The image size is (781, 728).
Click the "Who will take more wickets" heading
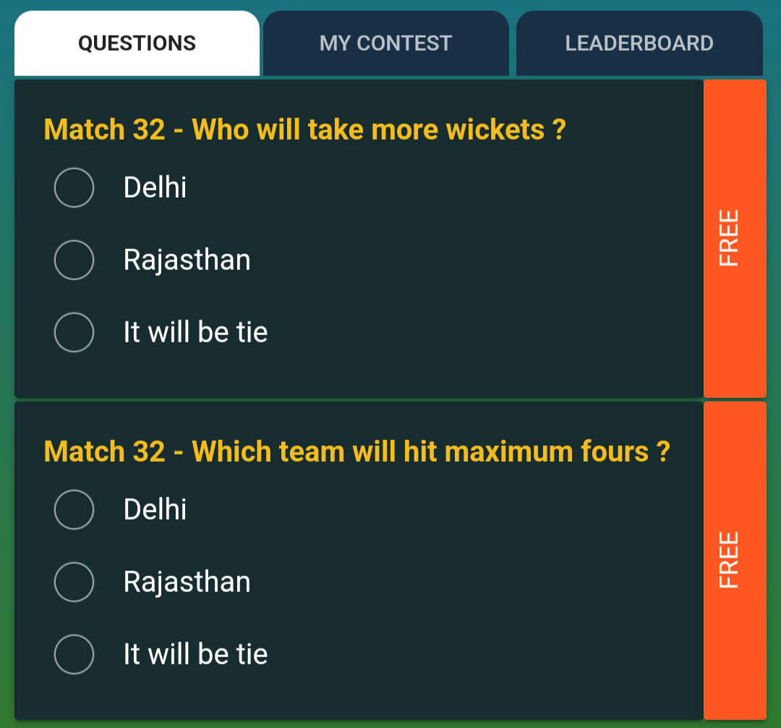(x=304, y=130)
